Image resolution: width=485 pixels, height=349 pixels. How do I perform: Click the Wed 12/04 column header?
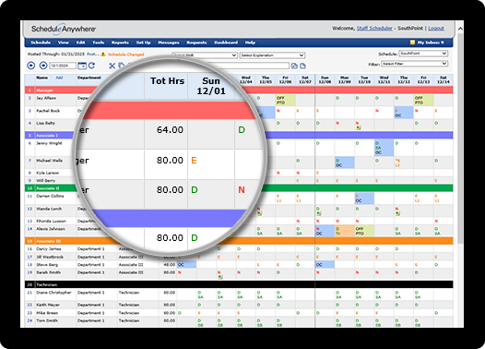pyautogui.click(x=245, y=80)
